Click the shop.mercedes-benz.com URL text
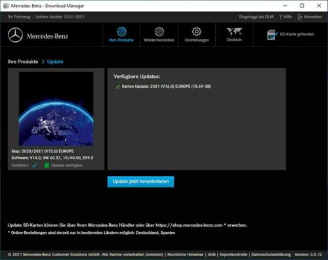The height and width of the screenshot is (260, 328). 189,225
